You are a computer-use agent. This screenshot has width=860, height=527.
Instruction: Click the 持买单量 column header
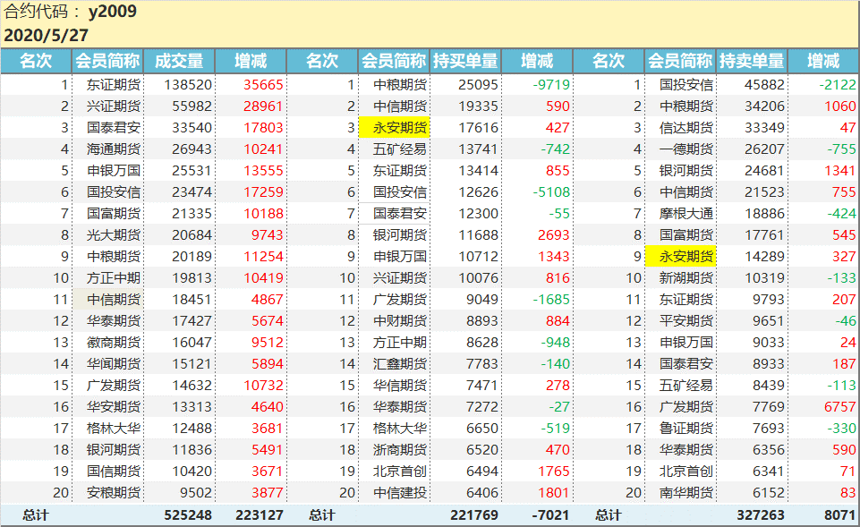click(x=465, y=61)
